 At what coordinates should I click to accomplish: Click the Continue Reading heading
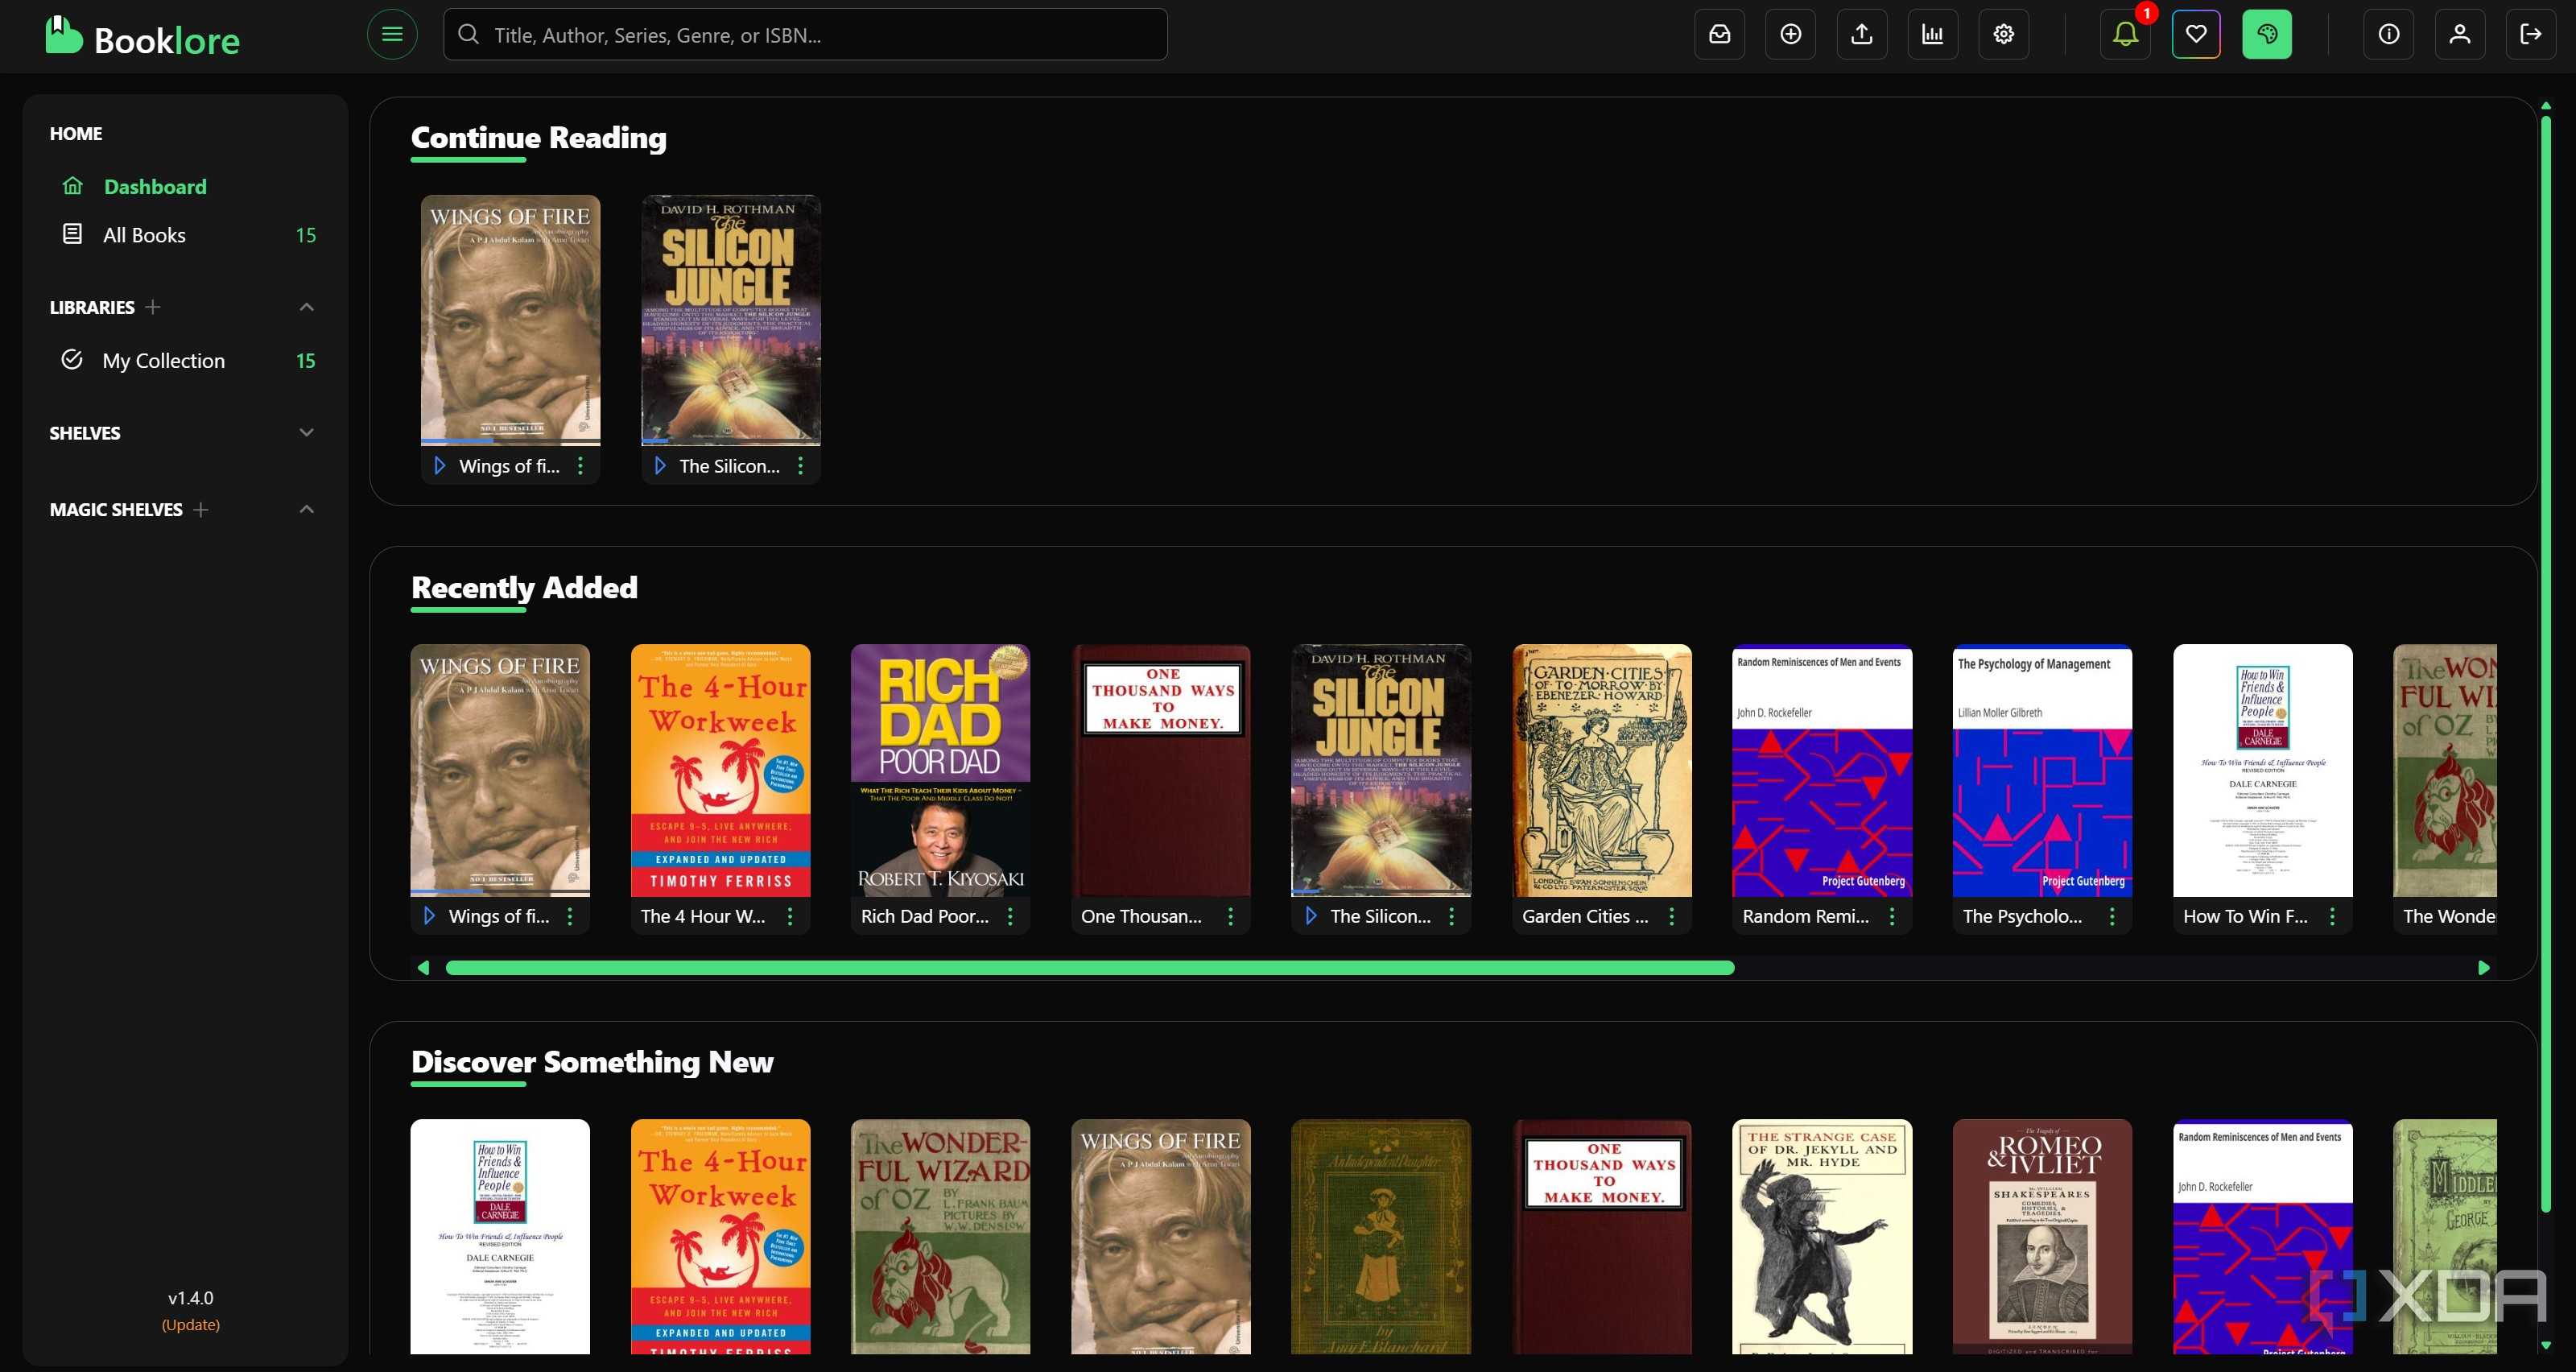[539, 137]
